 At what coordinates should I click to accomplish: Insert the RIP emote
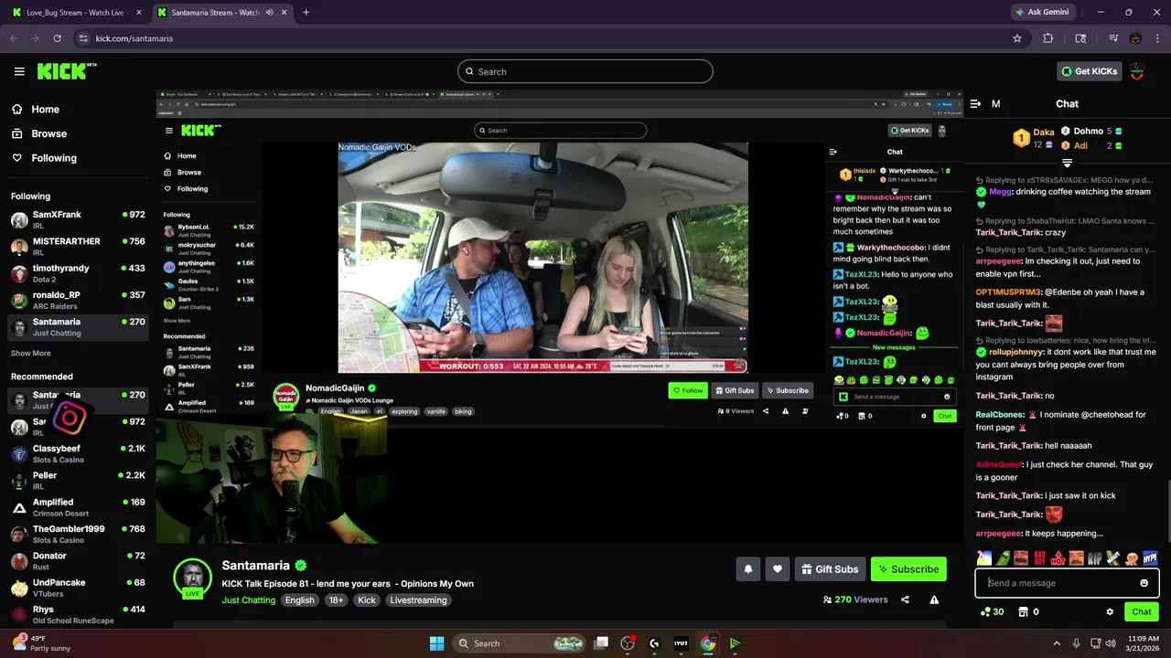[1096, 557]
